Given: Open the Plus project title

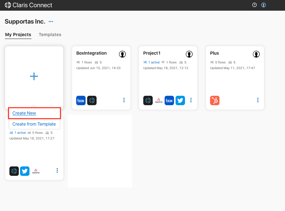Looking at the screenshot, I should [214, 53].
